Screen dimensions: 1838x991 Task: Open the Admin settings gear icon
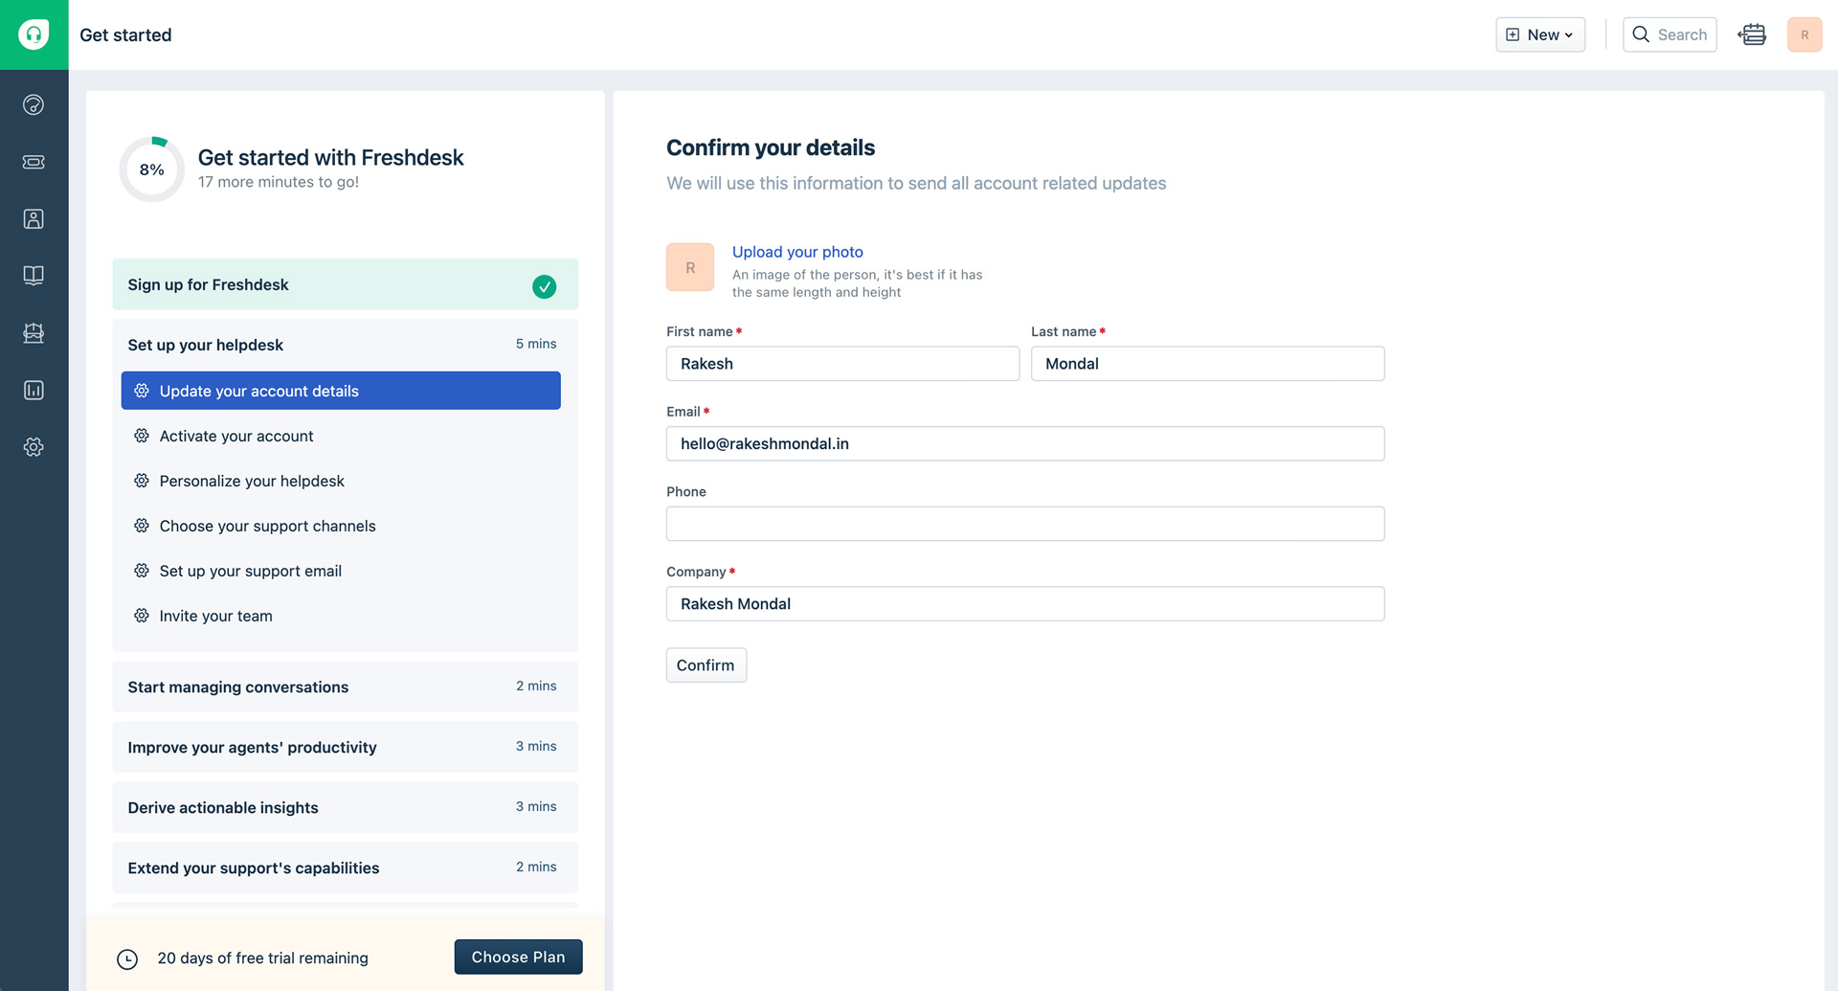tap(34, 447)
